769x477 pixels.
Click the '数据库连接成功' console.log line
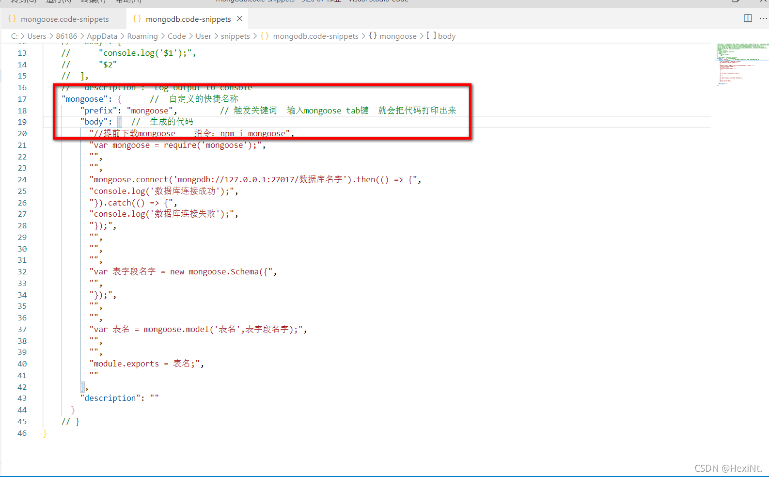(164, 191)
